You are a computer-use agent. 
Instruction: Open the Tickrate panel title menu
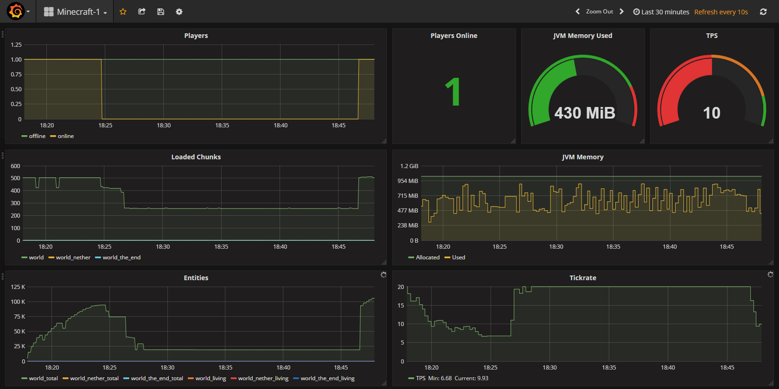click(x=582, y=278)
